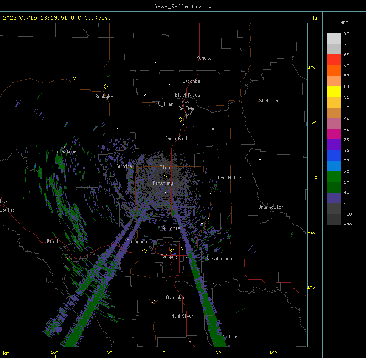Select the yellow diamond marker near Cochrane
This screenshot has height=358, width=366.
pos(144,251)
